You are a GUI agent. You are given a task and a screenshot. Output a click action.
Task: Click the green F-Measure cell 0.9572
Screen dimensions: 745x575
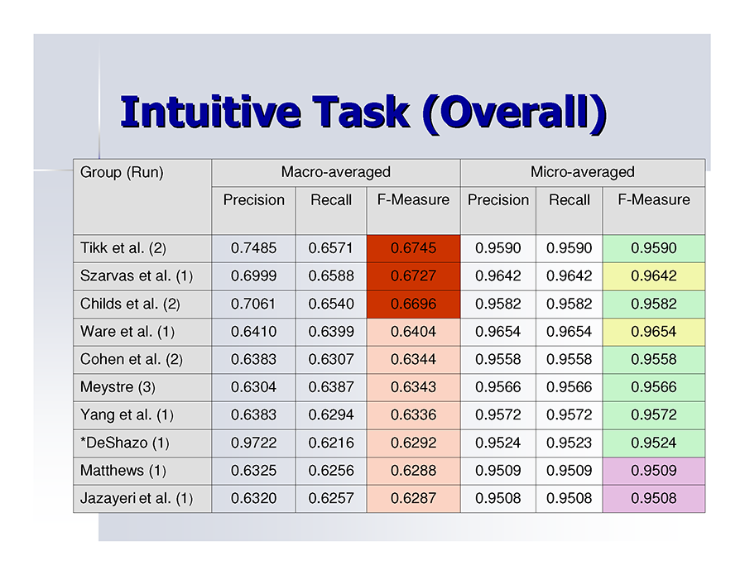(654, 415)
